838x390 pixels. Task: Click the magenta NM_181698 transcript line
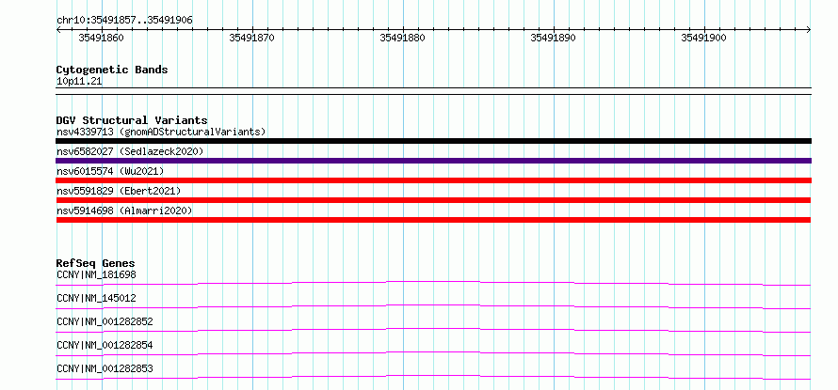click(433, 283)
